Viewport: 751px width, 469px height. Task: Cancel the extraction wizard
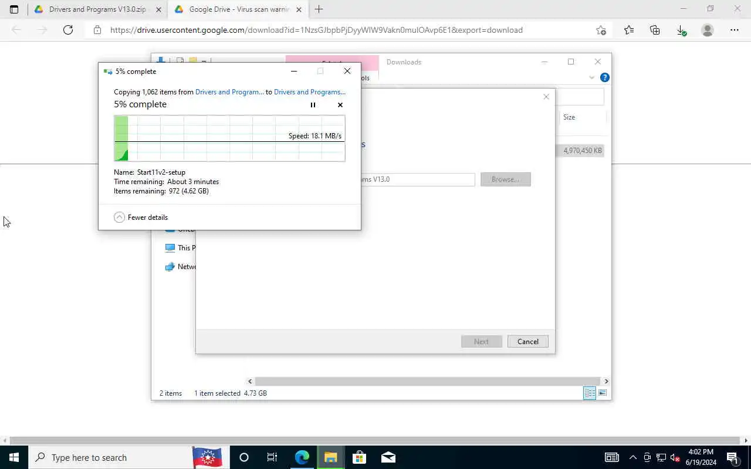pos(528,342)
